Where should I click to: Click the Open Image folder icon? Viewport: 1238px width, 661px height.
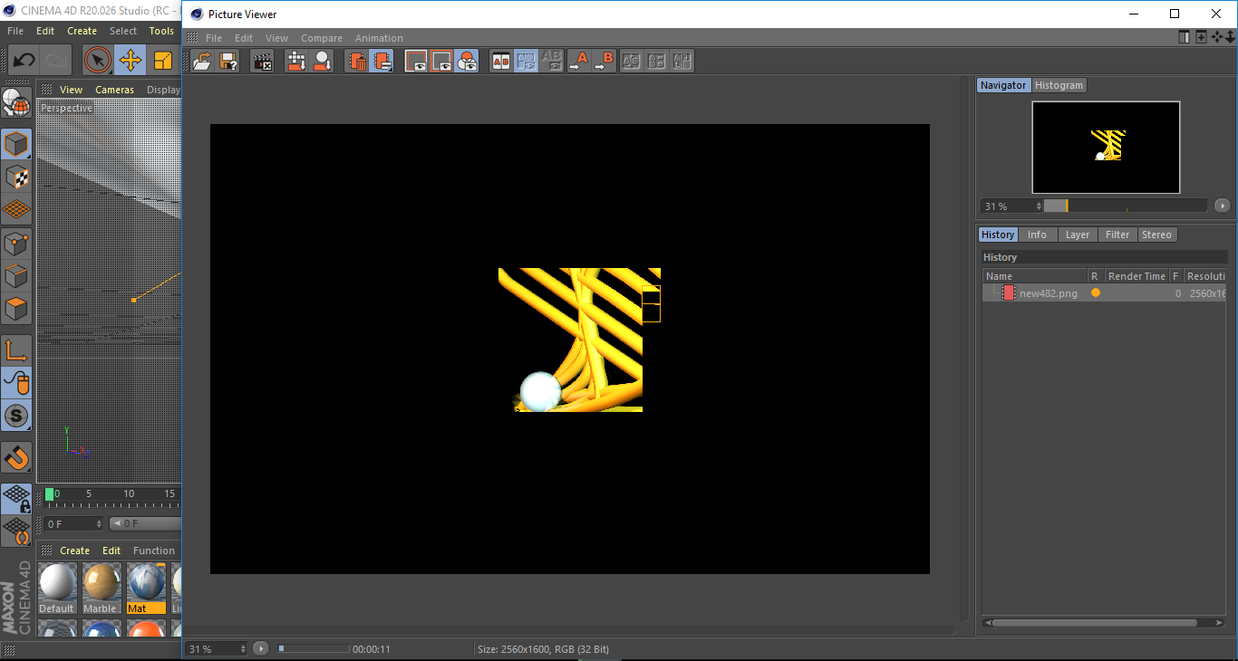[x=202, y=61]
